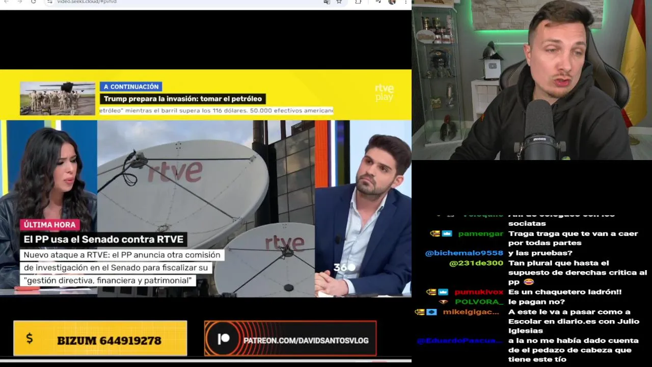Click text gestión directiva, financiera y patrimonial
652x367 pixels.
click(107, 280)
